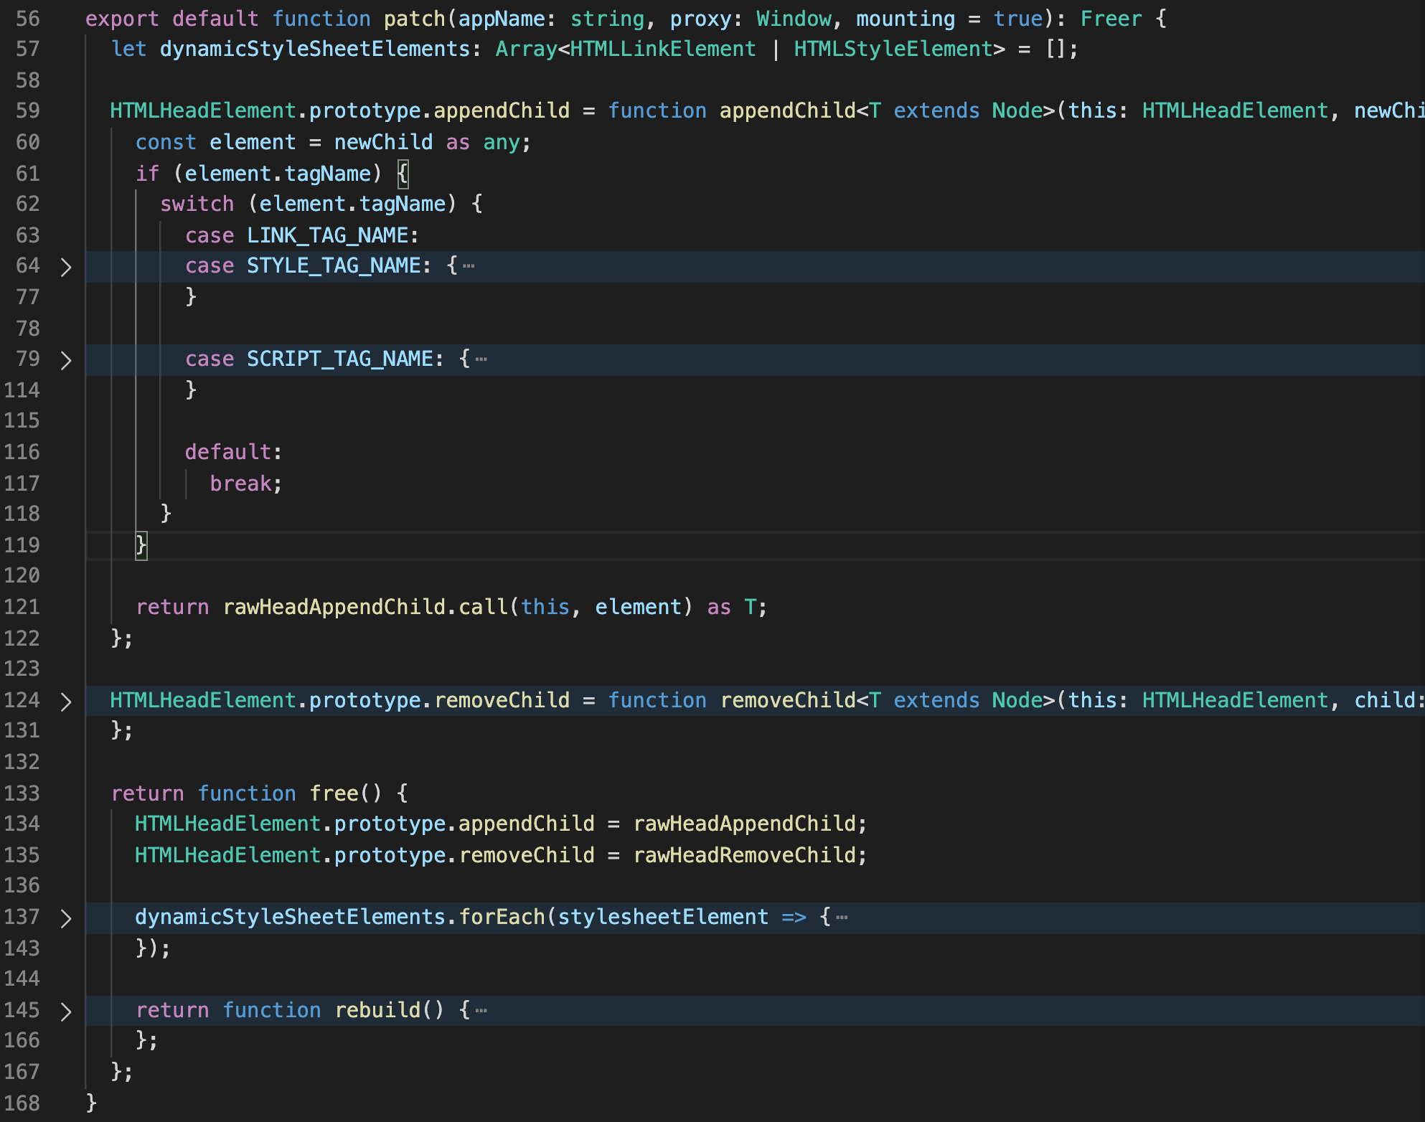
Task: Click the folded ellipsis after stylesheetElement arrow
Action: click(842, 918)
